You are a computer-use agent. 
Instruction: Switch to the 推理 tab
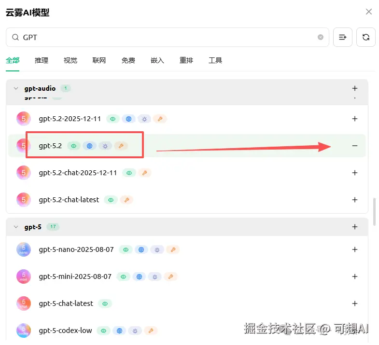tap(42, 60)
